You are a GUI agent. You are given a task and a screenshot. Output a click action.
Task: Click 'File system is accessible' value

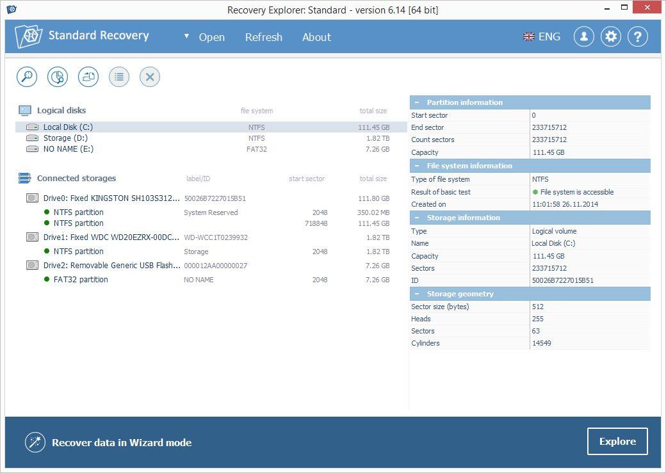(x=577, y=192)
